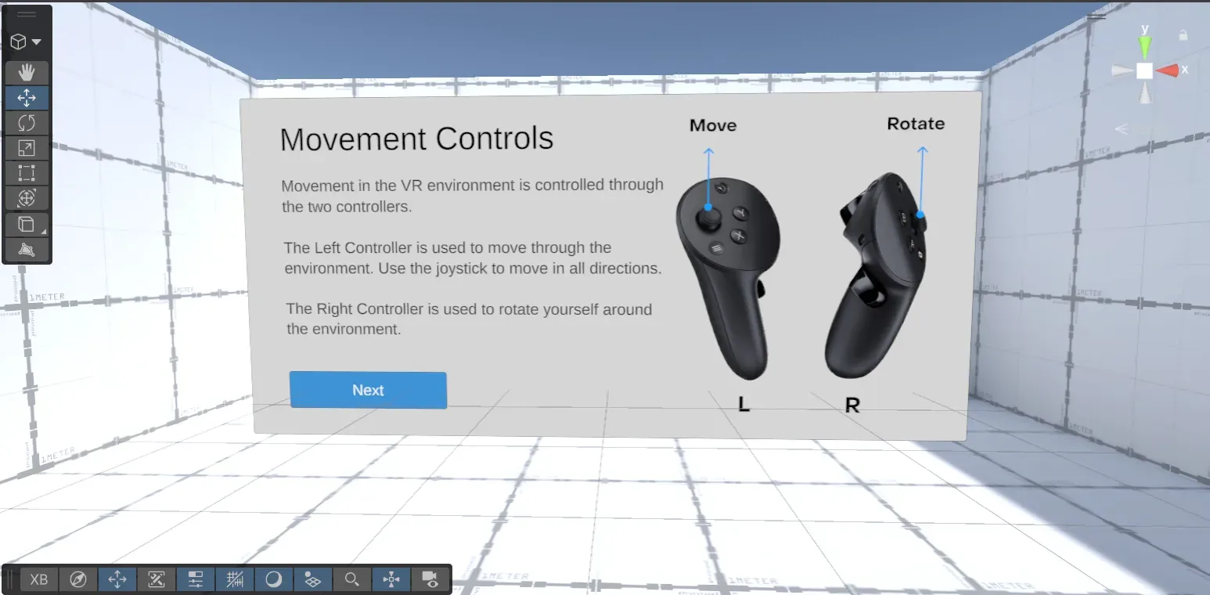This screenshot has width=1210, height=595.
Task: Toggle the scene lighting sphere icon
Action: click(x=274, y=579)
